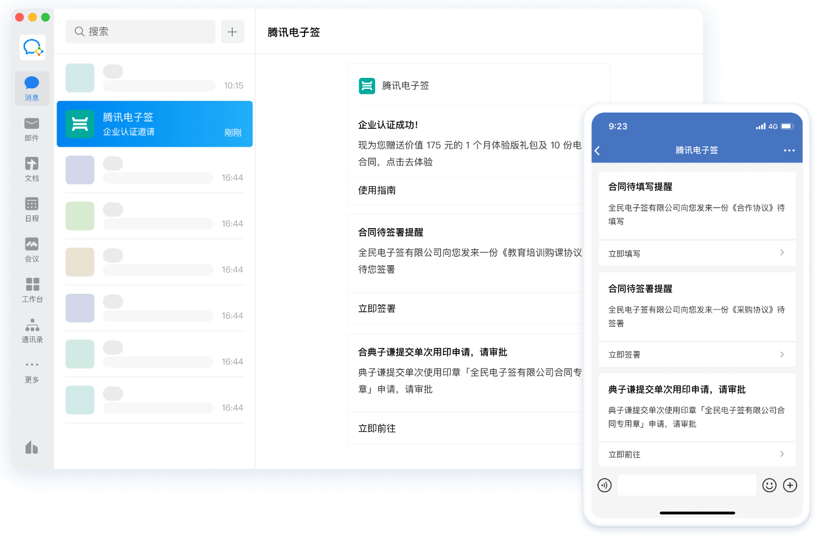This screenshot has height=545, width=824.
Task: Open the 邮件 mail section
Action: tap(32, 129)
